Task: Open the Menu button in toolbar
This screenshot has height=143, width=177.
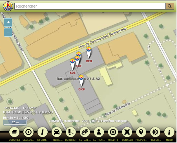Action: pos(169,132)
